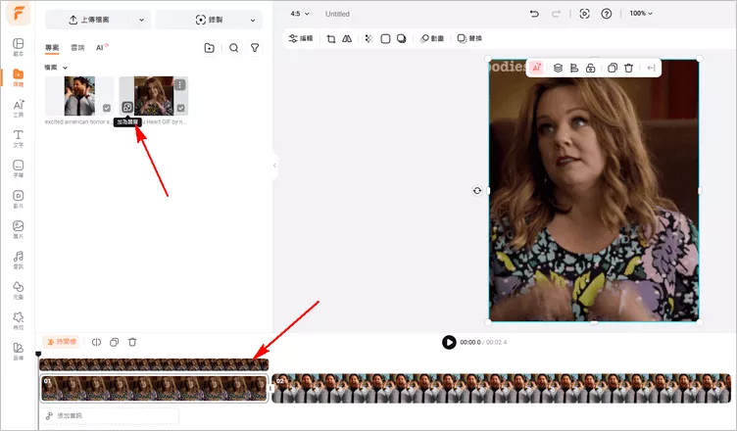Toggle checkbox on Heart GIF thumbnail

click(x=181, y=108)
